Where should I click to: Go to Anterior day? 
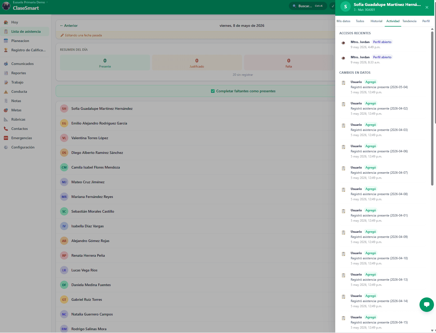click(69, 26)
